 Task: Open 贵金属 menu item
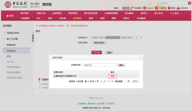click(x=62, y=18)
